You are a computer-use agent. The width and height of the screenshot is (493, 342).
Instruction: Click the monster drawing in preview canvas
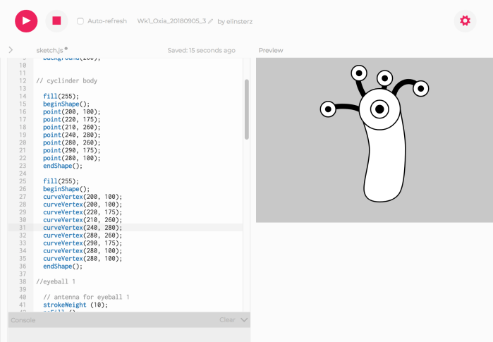point(375,133)
